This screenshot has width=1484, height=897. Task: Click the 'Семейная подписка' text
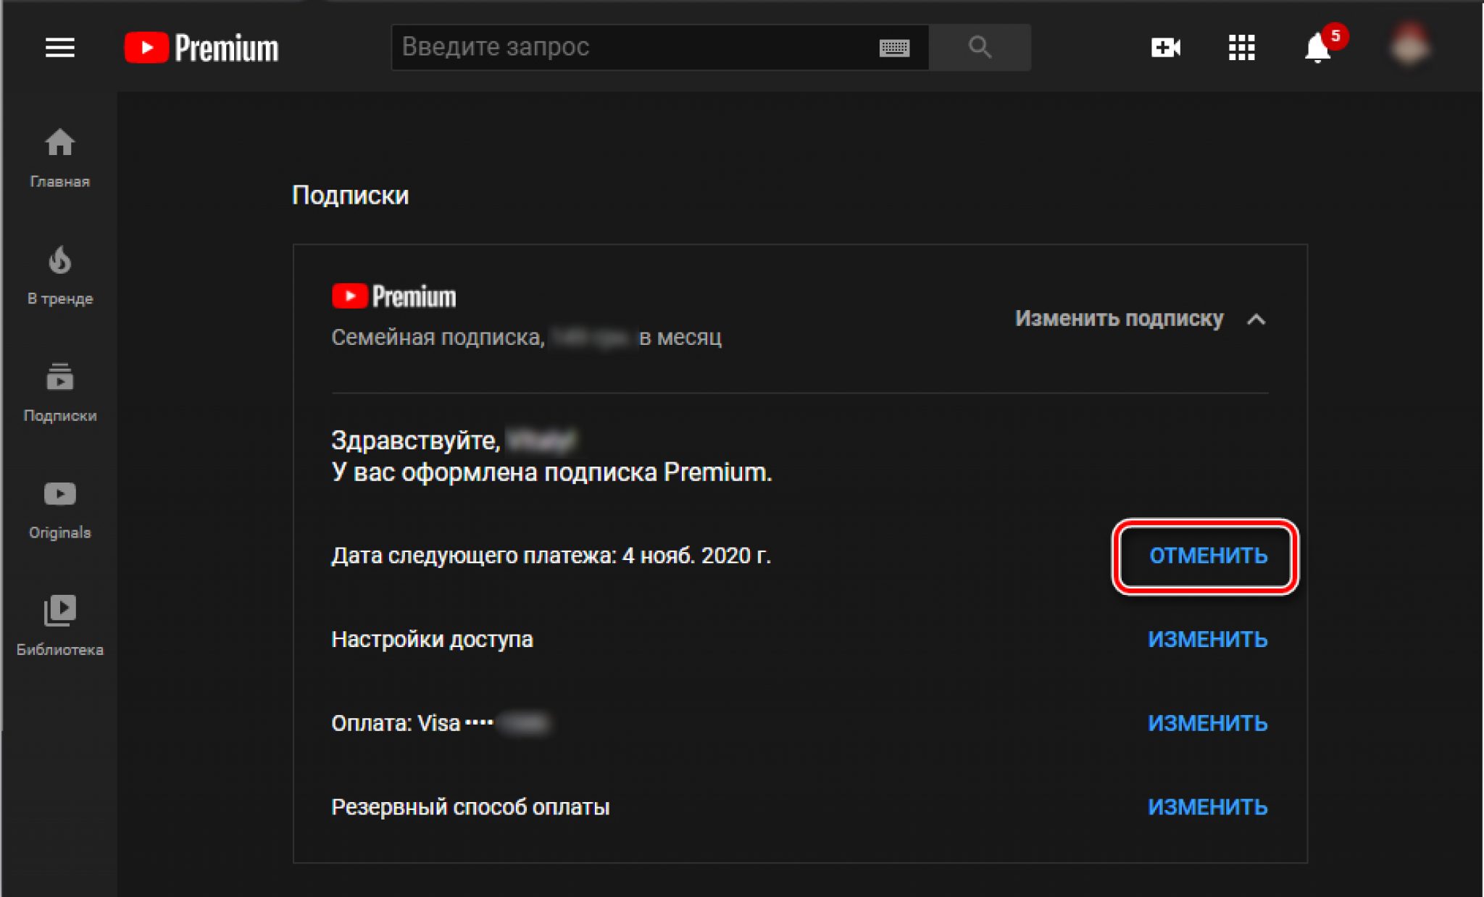(438, 338)
